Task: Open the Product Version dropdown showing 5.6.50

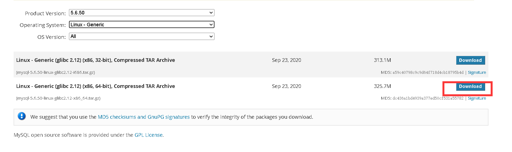Action: pos(141,13)
